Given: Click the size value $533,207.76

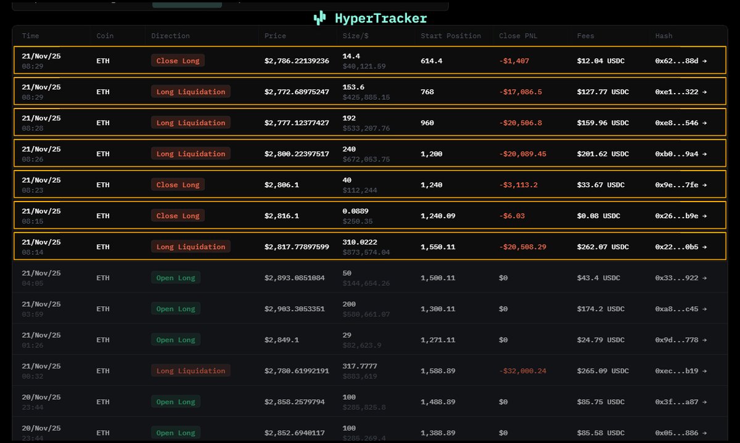Looking at the screenshot, I should (366, 128).
